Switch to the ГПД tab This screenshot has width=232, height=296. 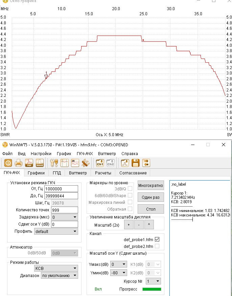point(57,173)
